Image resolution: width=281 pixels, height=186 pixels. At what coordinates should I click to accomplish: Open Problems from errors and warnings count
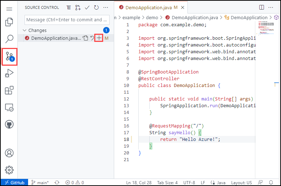[x=75, y=182]
